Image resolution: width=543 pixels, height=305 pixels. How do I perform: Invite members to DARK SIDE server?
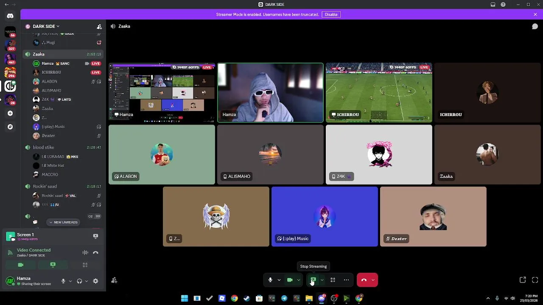click(x=99, y=26)
